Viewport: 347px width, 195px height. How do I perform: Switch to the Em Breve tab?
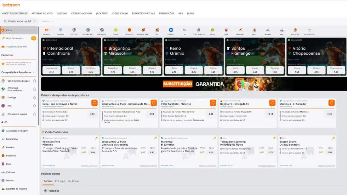73,181
